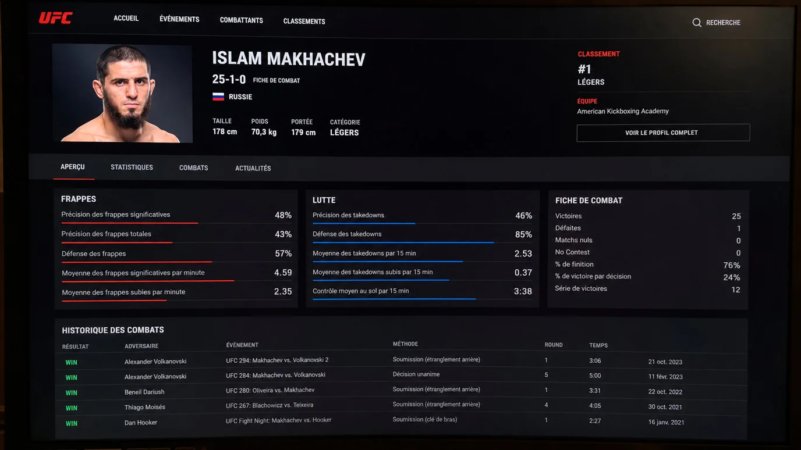The width and height of the screenshot is (801, 450).
Task: Open Islam Makhachev's profile photo
Action: (x=122, y=93)
